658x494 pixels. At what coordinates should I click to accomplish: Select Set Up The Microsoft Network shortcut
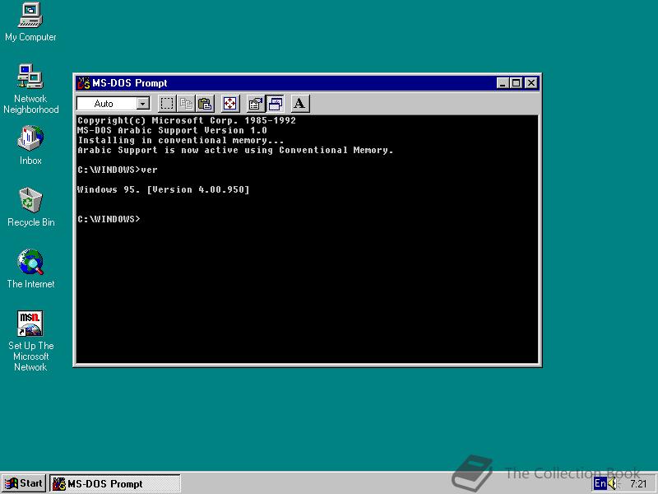(x=30, y=341)
